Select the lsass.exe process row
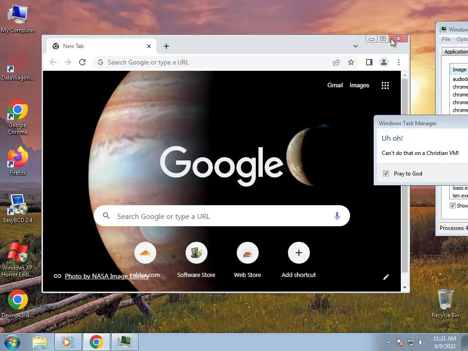The image size is (468, 351). click(x=460, y=188)
